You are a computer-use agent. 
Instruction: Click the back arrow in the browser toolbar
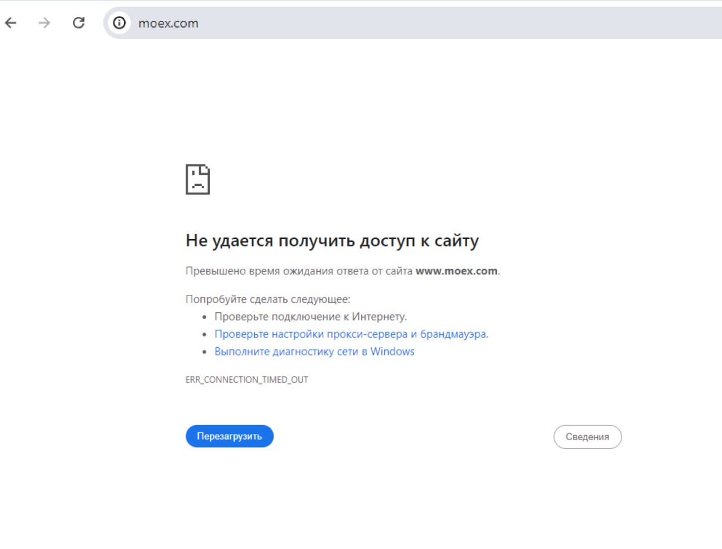pos(11,23)
